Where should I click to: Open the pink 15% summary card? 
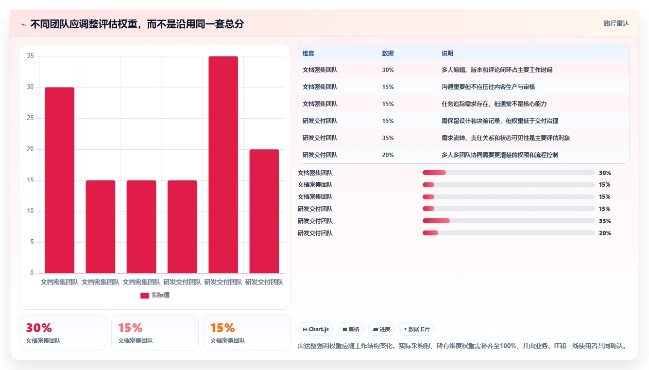[x=155, y=333]
